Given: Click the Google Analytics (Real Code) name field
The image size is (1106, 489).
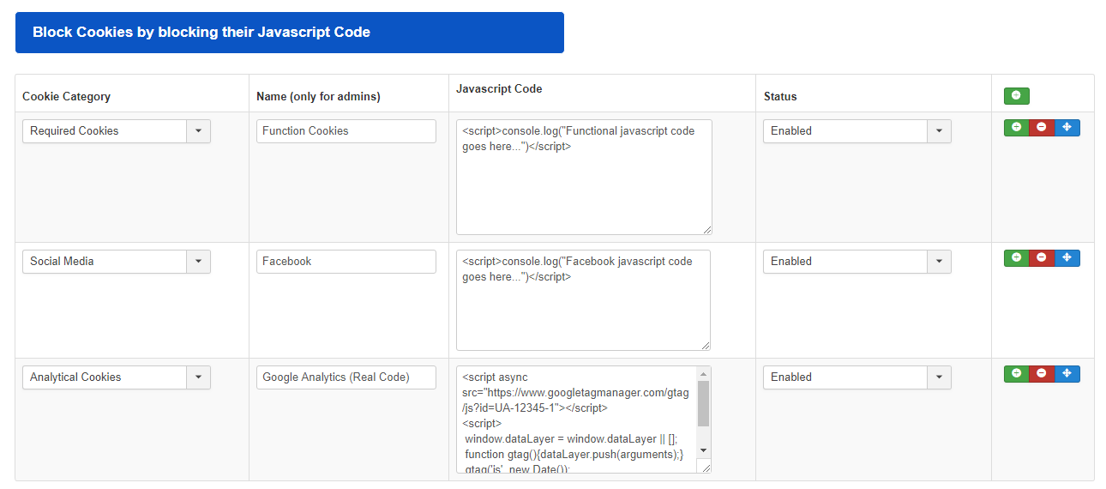Looking at the screenshot, I should pyautogui.click(x=346, y=377).
